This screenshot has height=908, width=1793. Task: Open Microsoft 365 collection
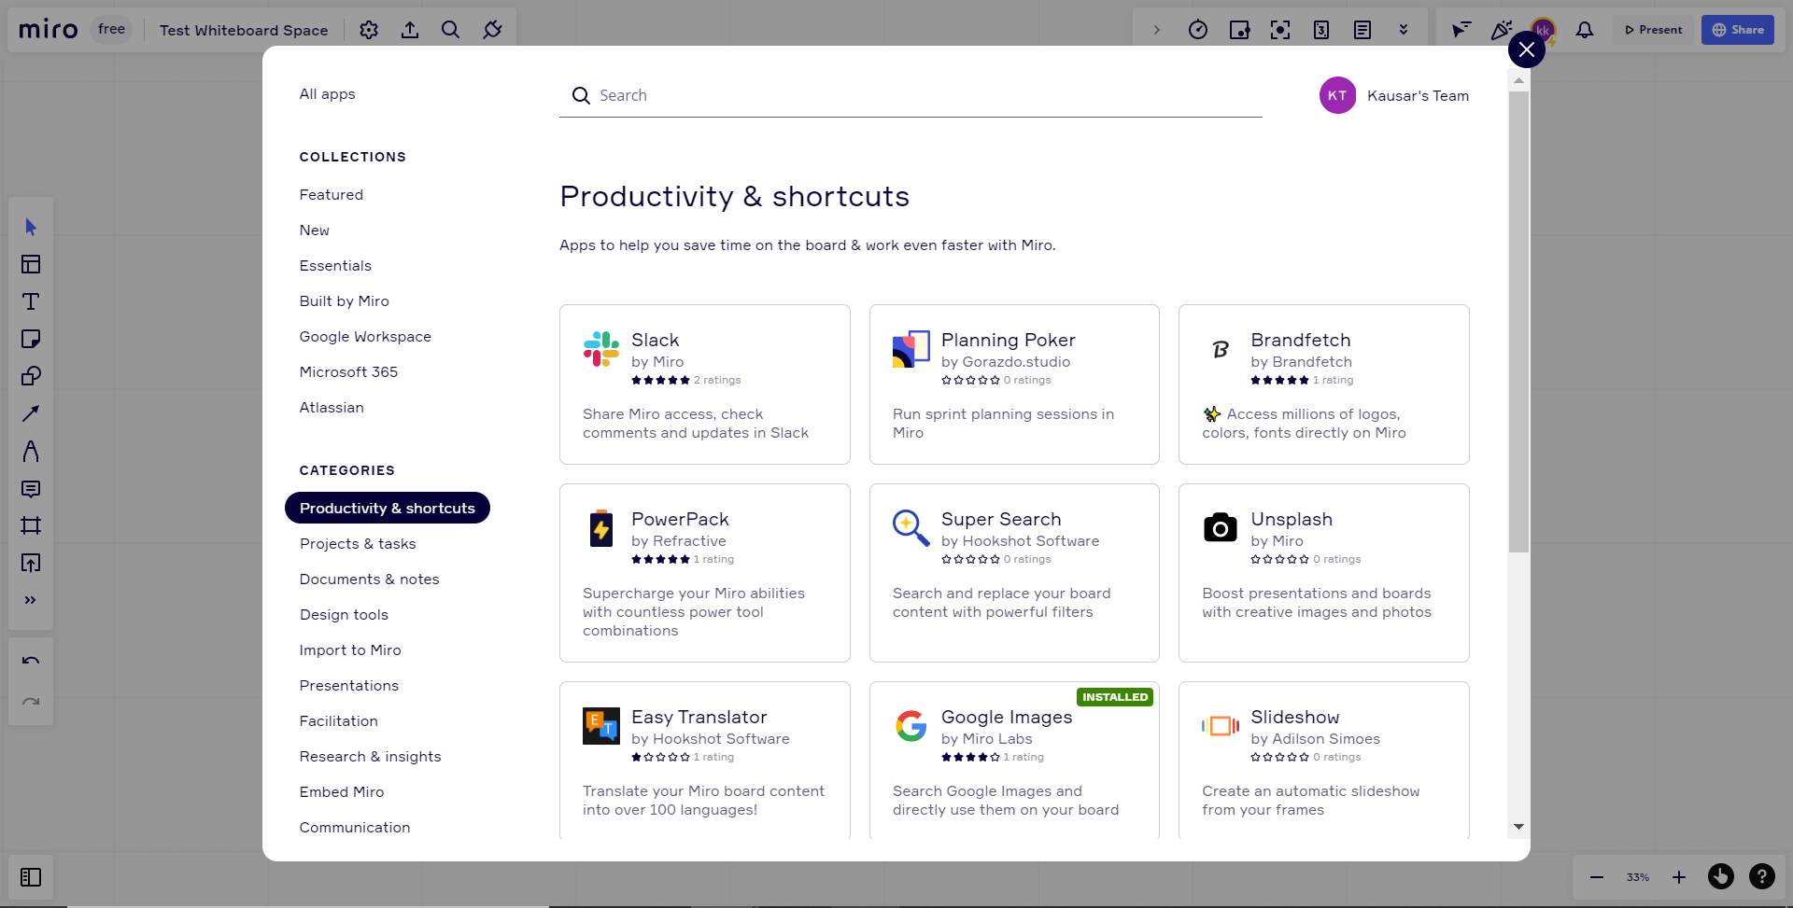tap(348, 372)
